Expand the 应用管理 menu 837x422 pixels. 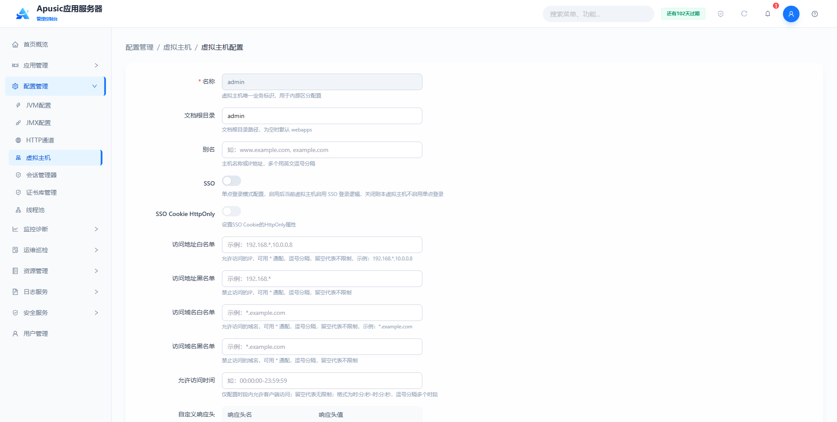click(x=55, y=65)
